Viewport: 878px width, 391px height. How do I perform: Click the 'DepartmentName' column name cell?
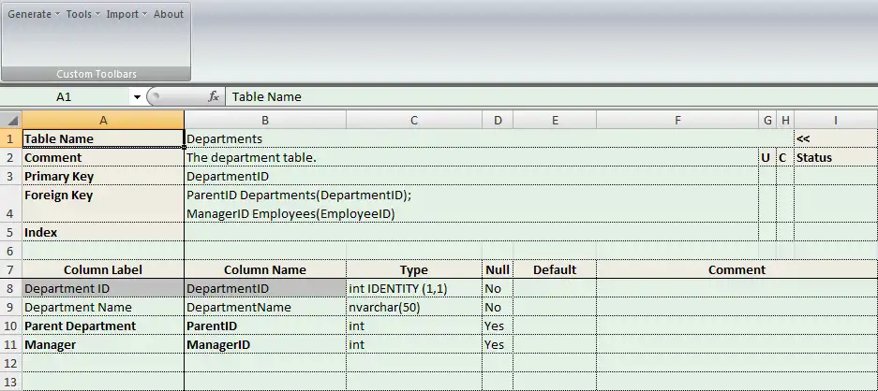[x=265, y=307]
